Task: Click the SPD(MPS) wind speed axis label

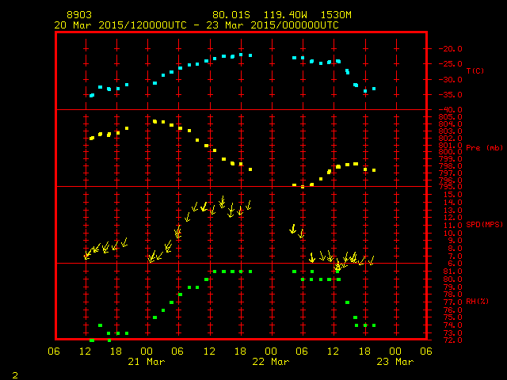Action: point(485,224)
